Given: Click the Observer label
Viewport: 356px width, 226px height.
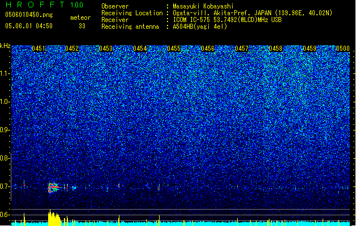Looking at the screenshot, I should coord(115,6).
